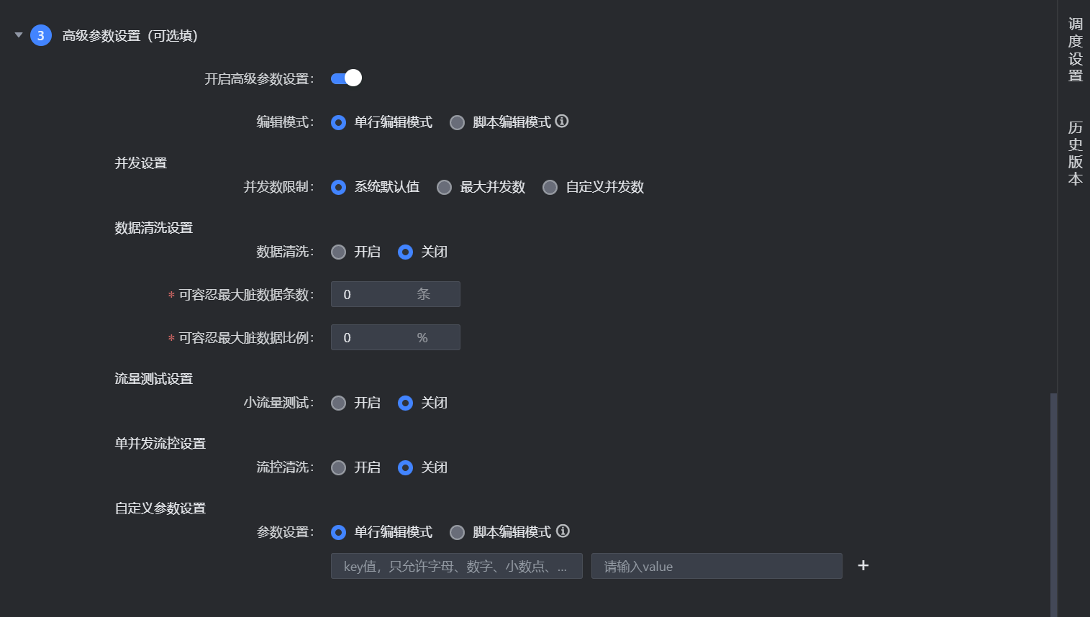1090x617 pixels.
Task: Select 脚本编辑模式 for 参数设置
Action: (x=457, y=533)
